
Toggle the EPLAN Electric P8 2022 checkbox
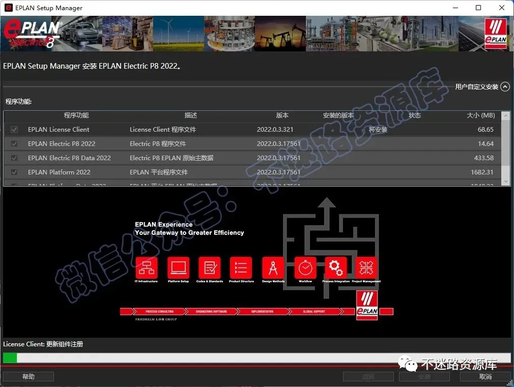14,143
